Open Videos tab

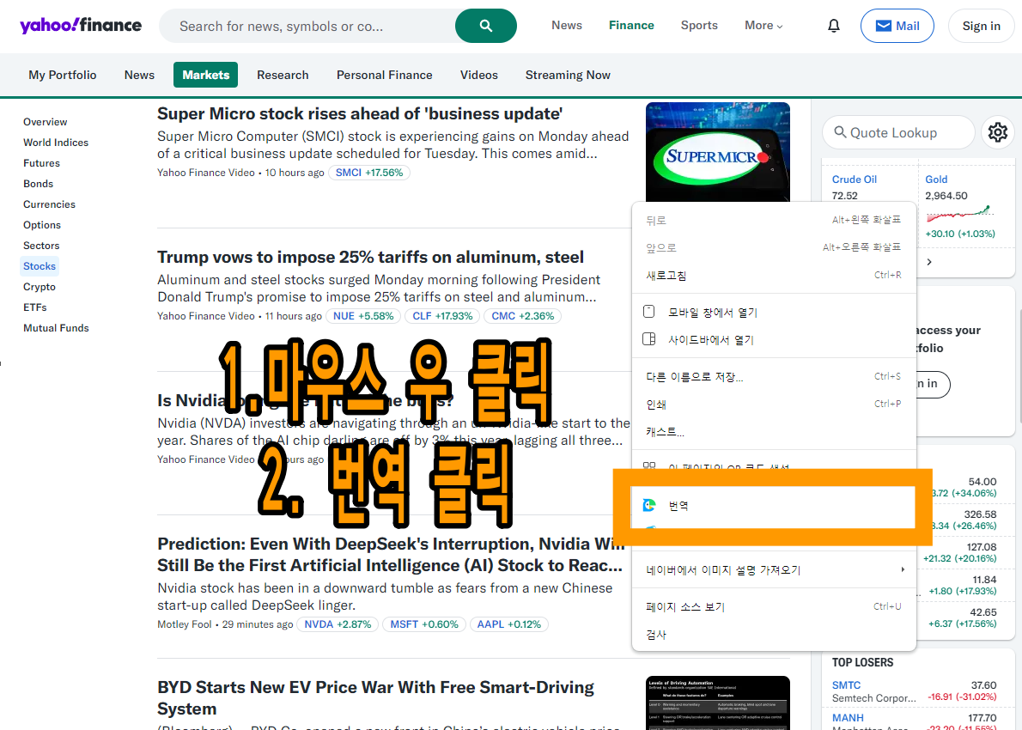pos(479,75)
